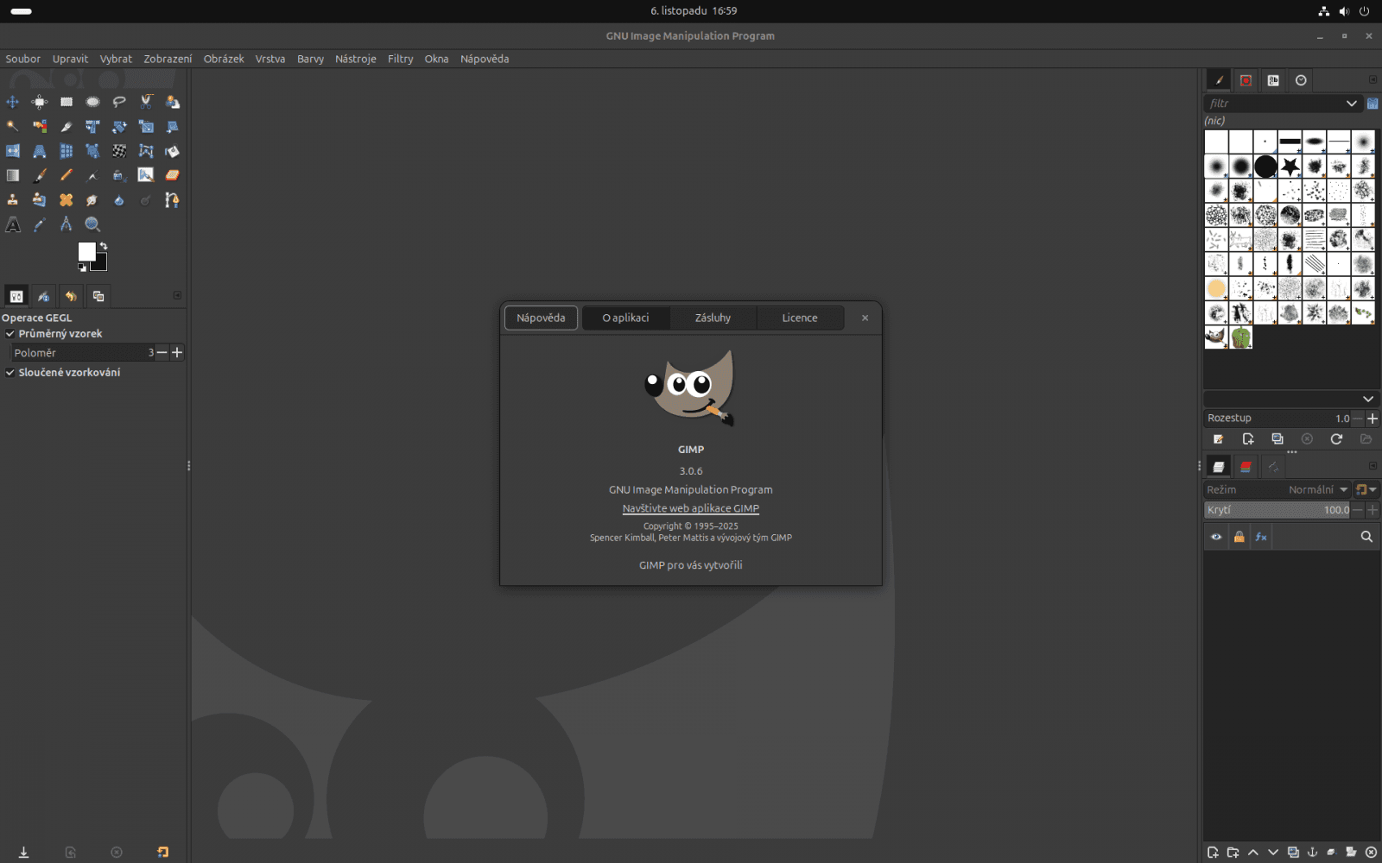Open the Nástroje menu

point(356,59)
